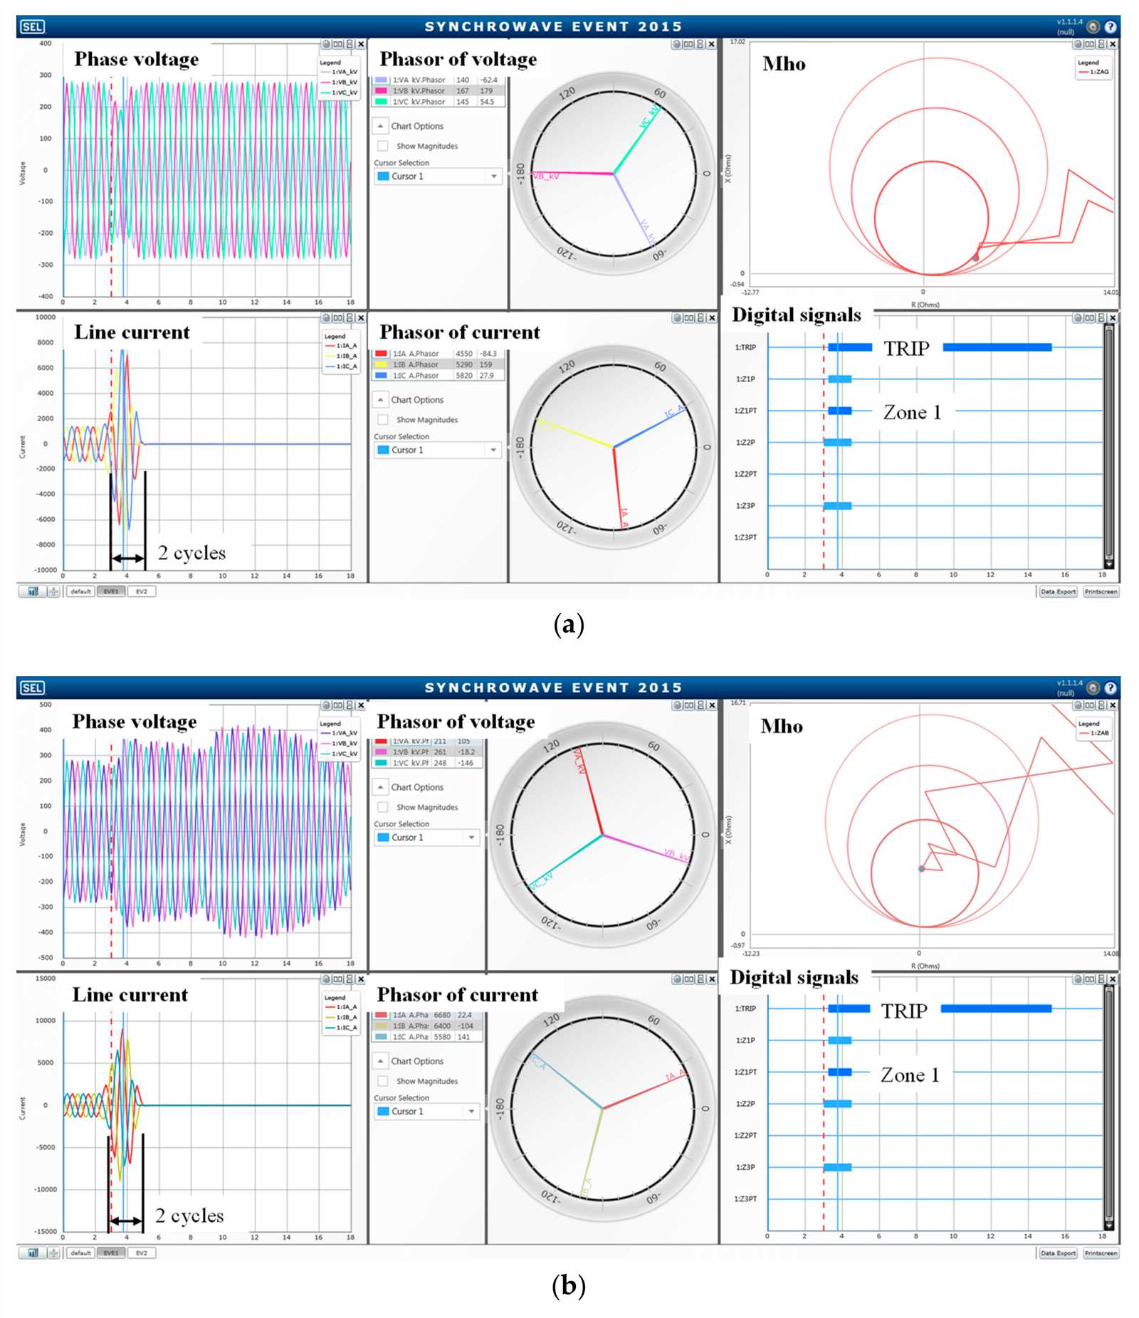Collapse Chart Options in voltage phasor panel (a)
This screenshot has width=1139, height=1318.
[380, 126]
